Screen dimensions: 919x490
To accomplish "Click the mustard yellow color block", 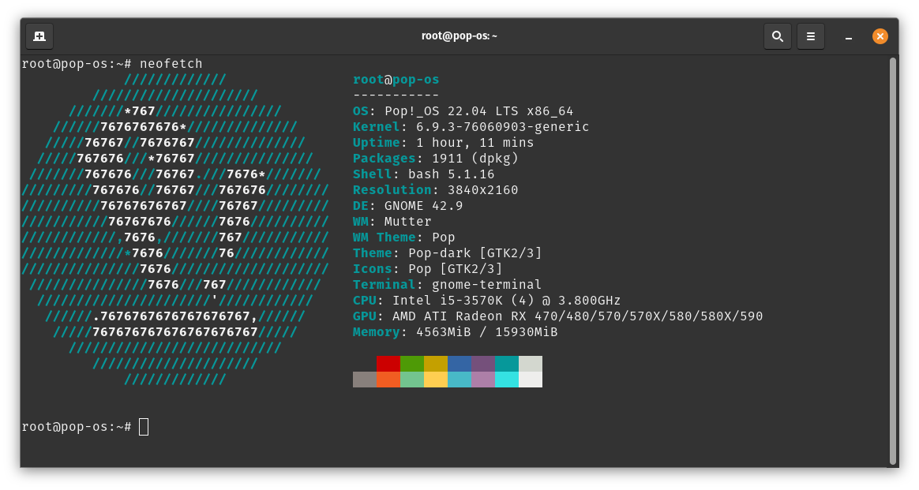I will click(x=436, y=364).
